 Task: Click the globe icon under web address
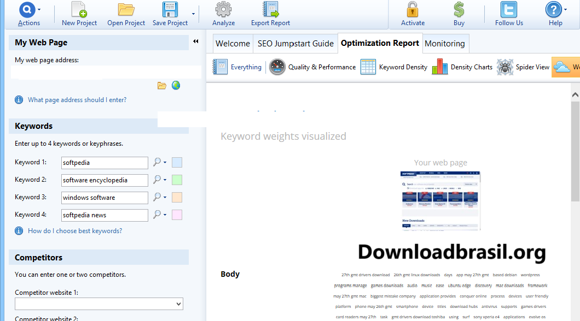point(176,86)
